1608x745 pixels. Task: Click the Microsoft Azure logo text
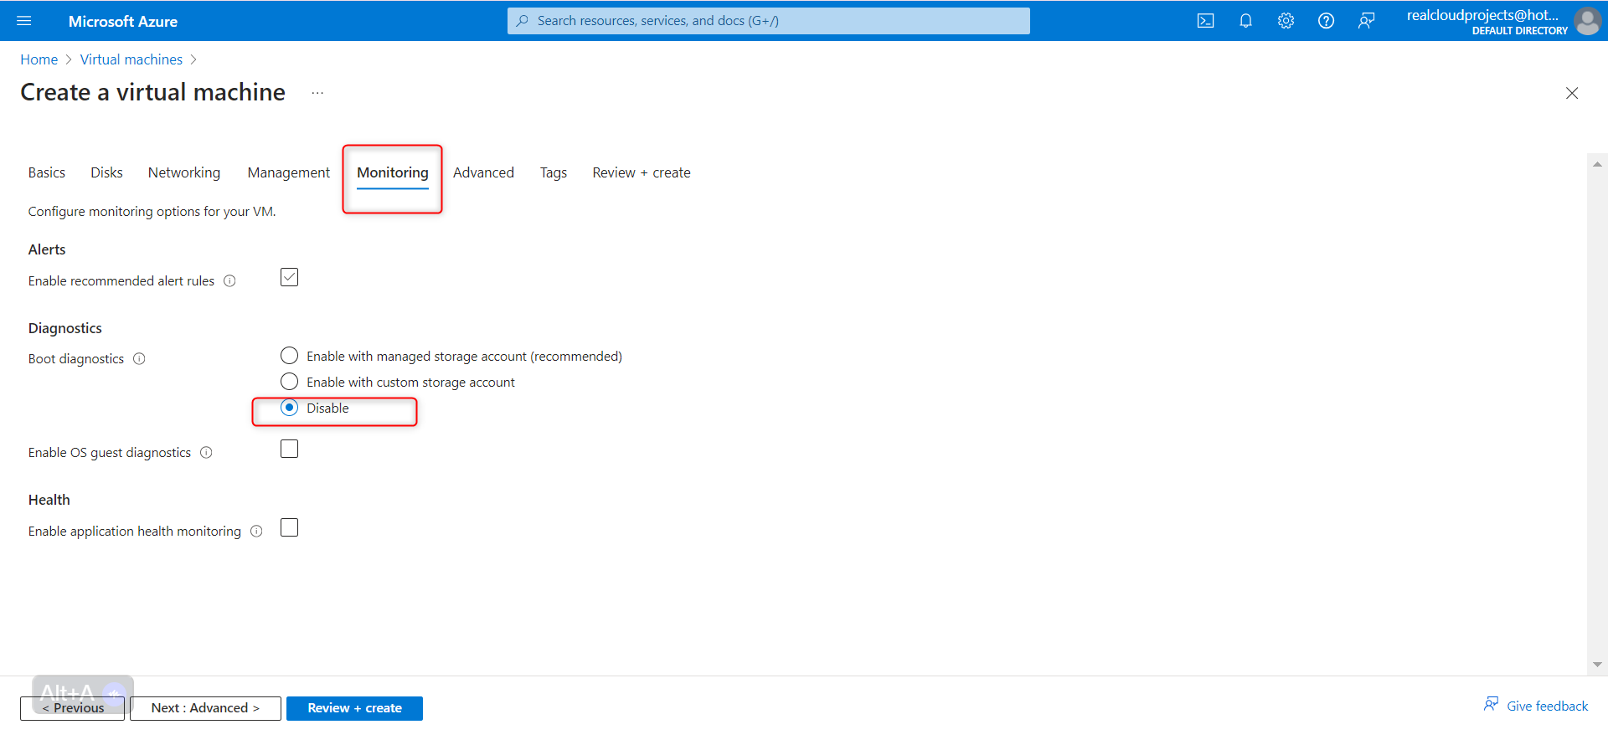point(123,21)
